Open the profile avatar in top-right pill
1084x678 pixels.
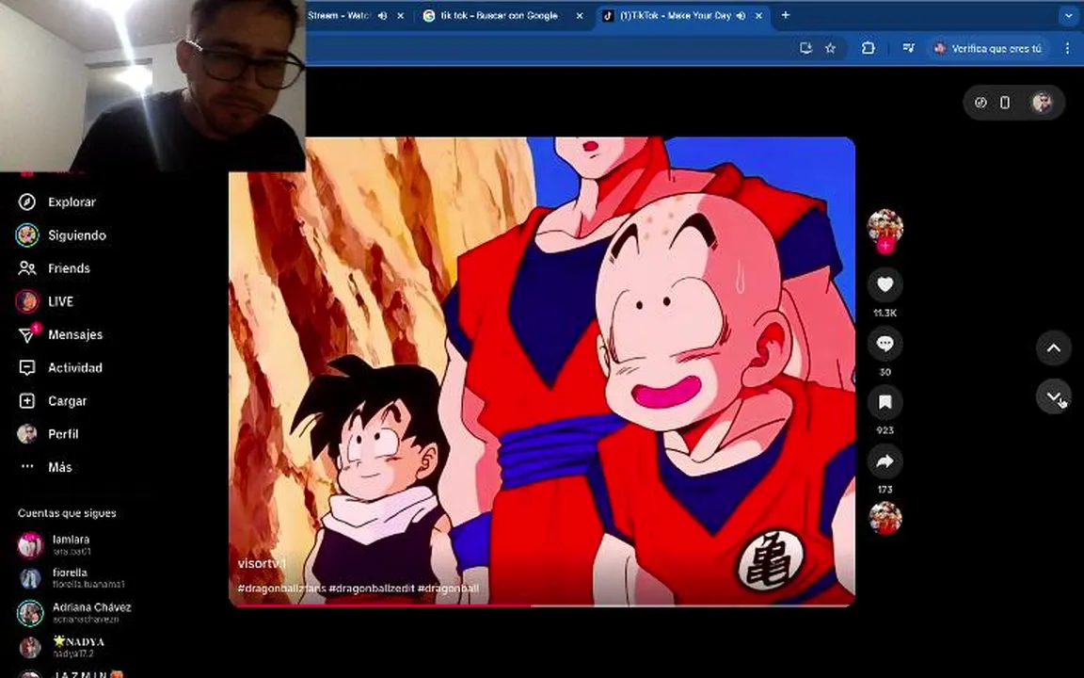click(x=1041, y=103)
